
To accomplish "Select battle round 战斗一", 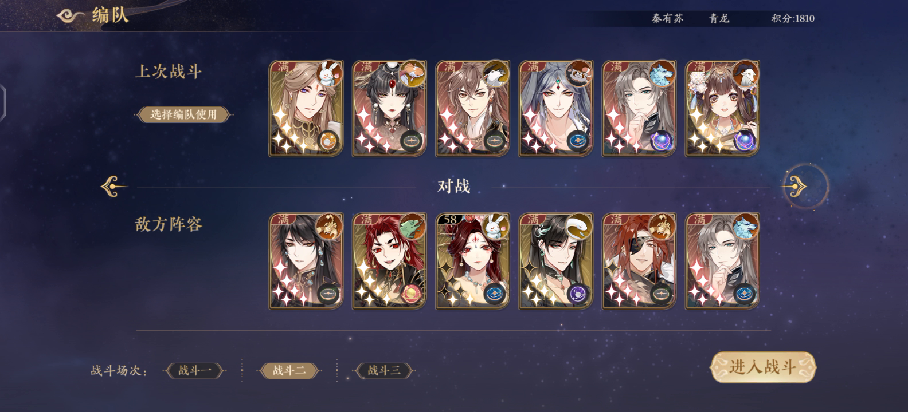I will click(x=195, y=370).
